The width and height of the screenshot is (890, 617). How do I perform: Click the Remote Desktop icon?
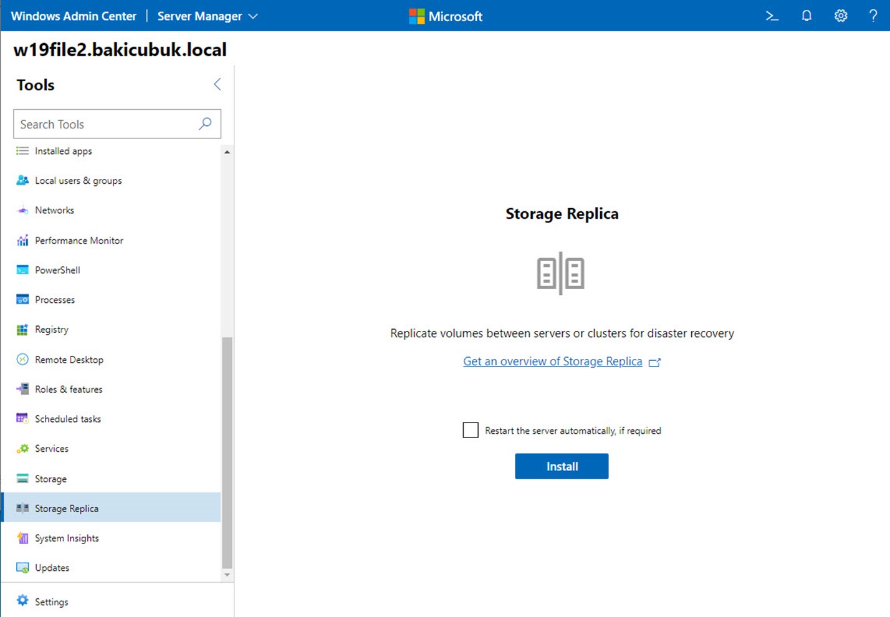coord(22,360)
